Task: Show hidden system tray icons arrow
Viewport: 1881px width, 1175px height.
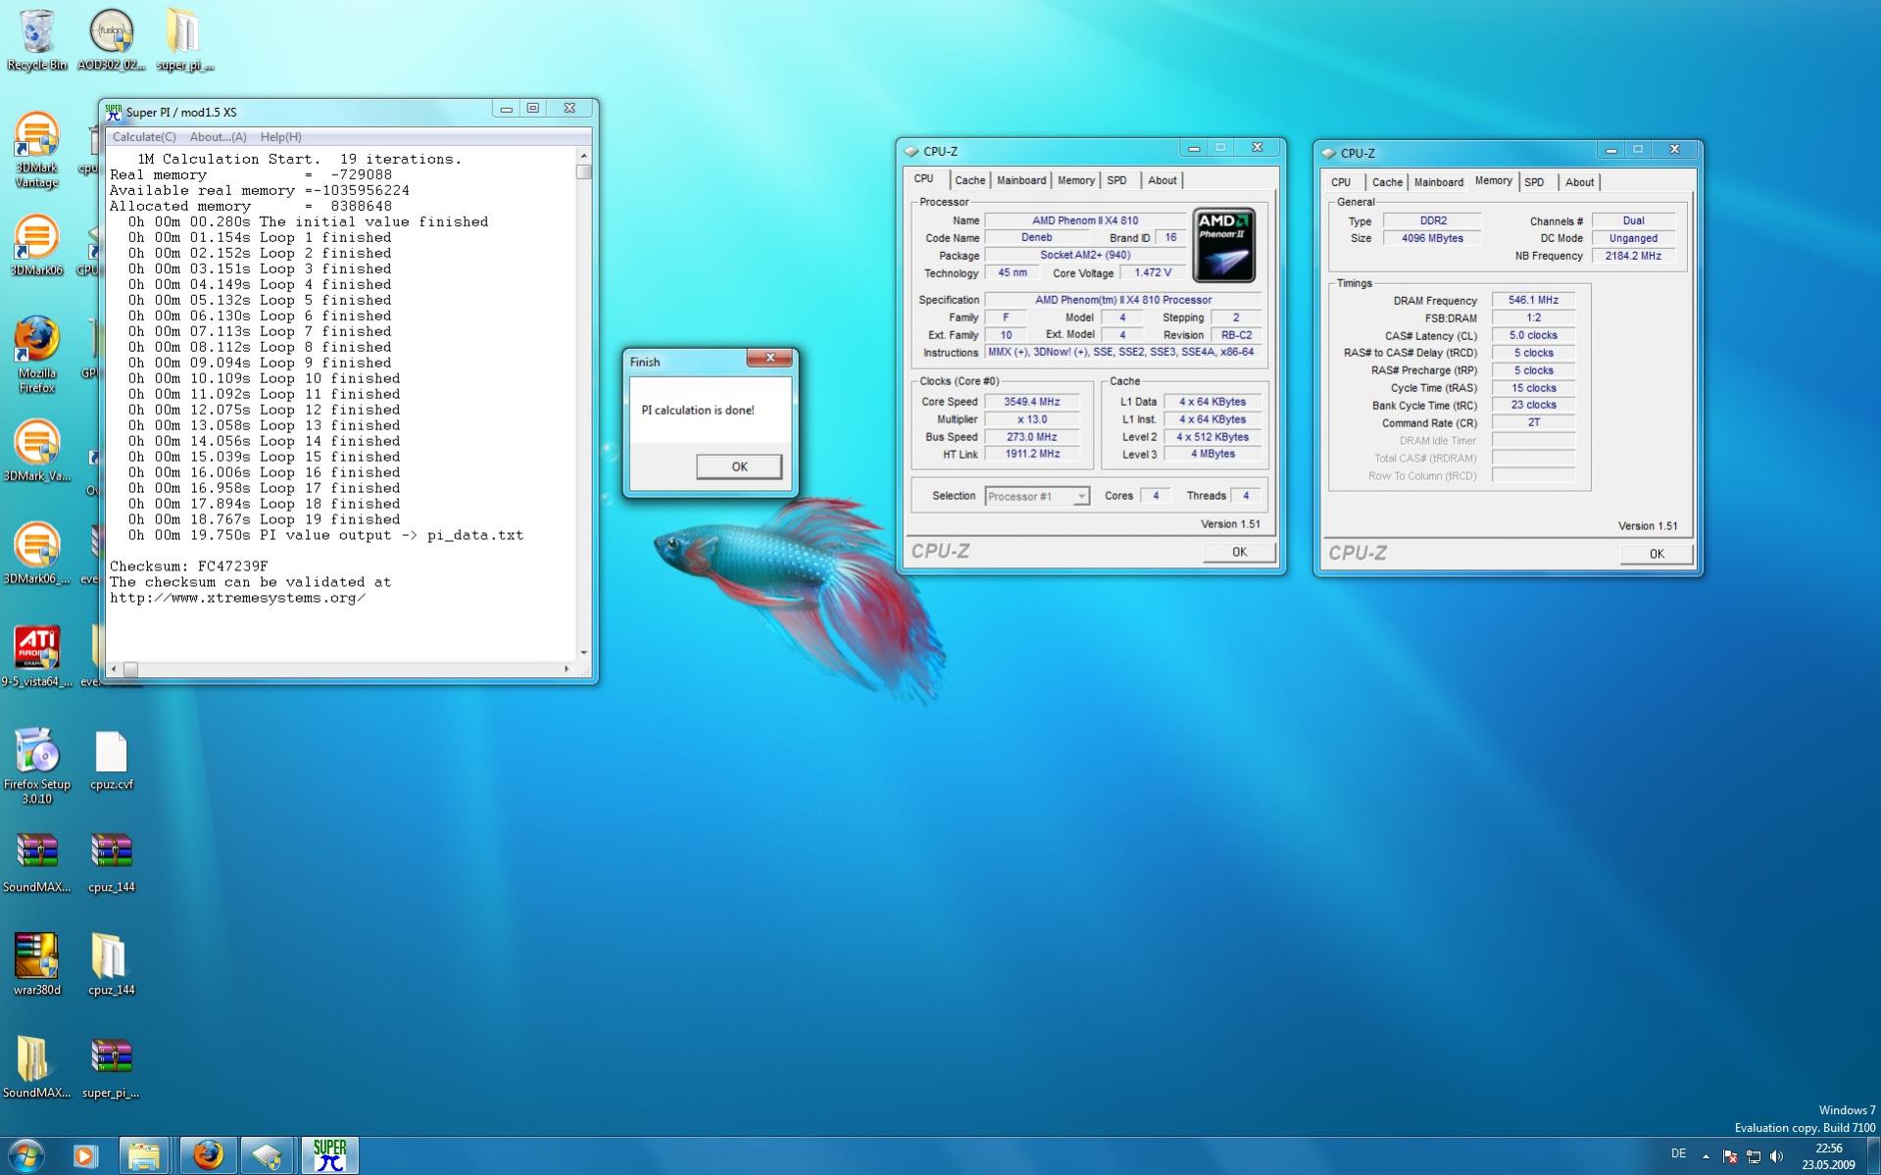Action: point(1706,1156)
